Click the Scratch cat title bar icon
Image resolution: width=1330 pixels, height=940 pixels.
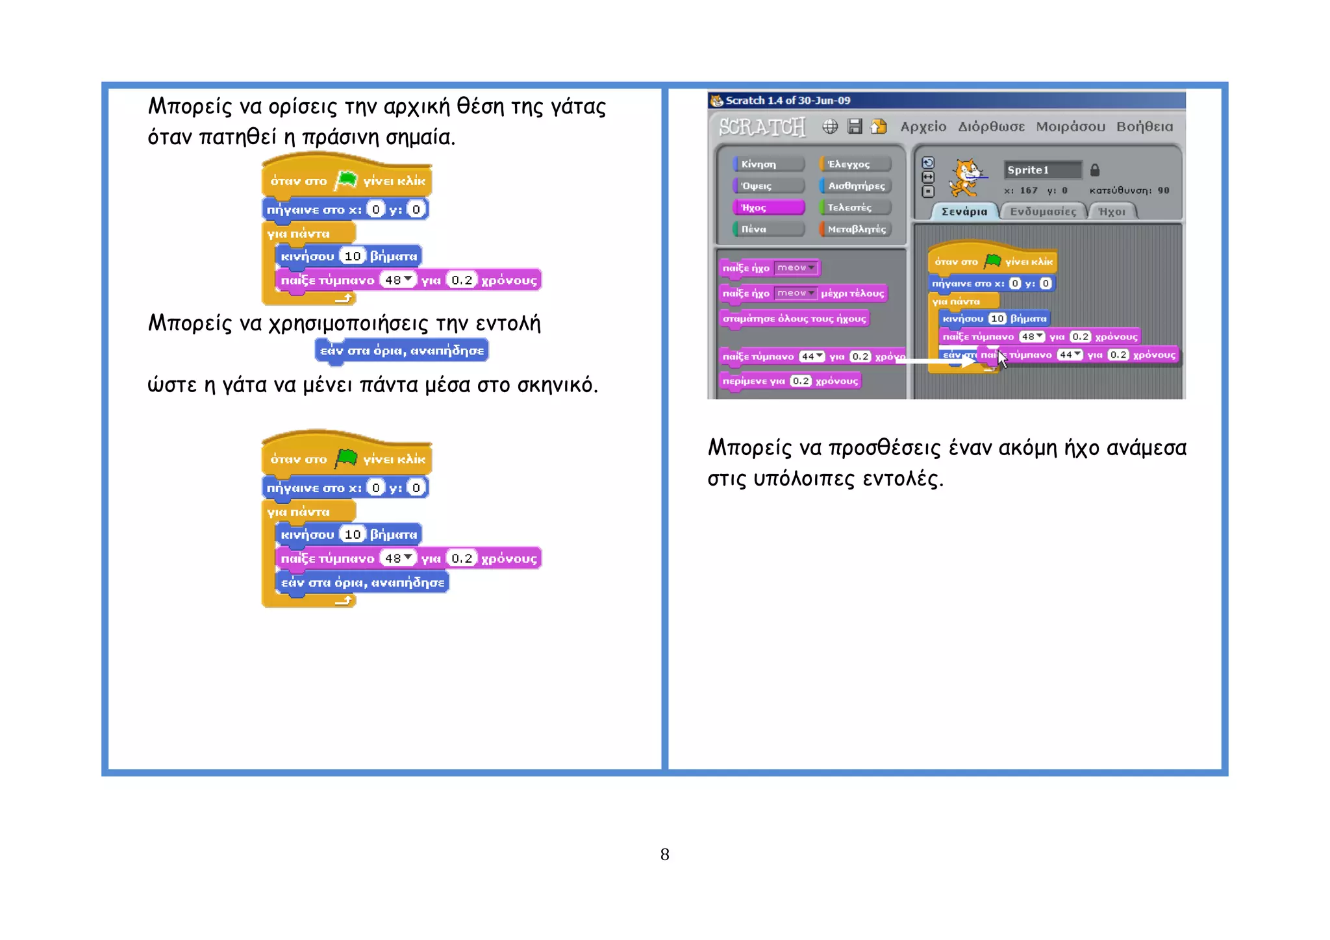point(717,101)
